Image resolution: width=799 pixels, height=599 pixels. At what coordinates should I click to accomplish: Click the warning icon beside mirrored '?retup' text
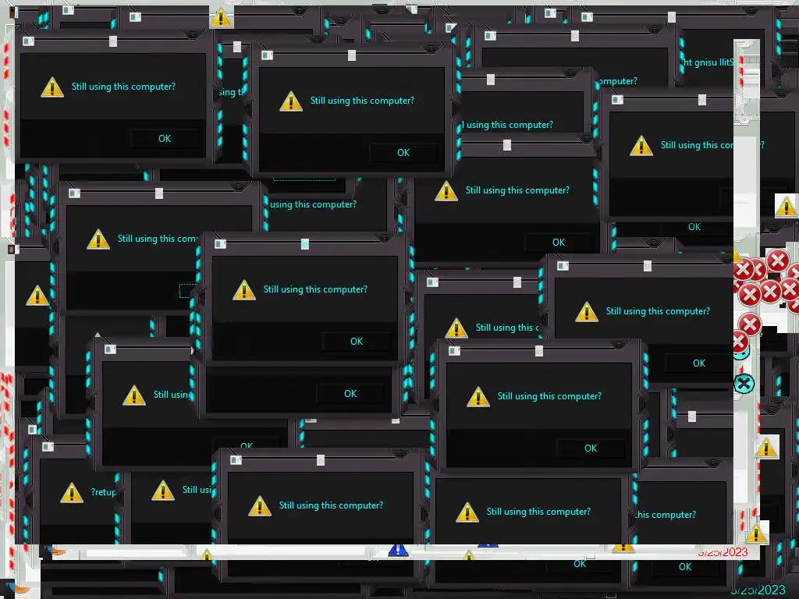71,493
